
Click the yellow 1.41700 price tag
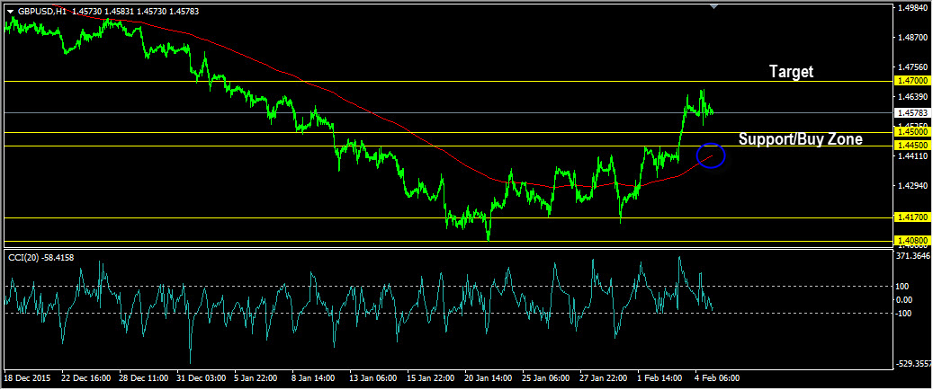[x=913, y=218]
